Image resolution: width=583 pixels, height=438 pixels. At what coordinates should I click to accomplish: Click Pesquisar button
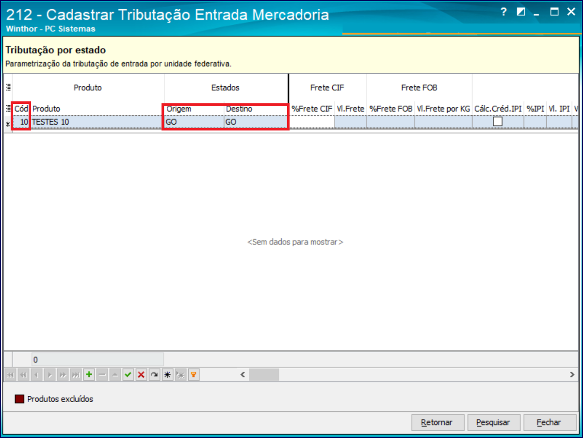point(494,422)
